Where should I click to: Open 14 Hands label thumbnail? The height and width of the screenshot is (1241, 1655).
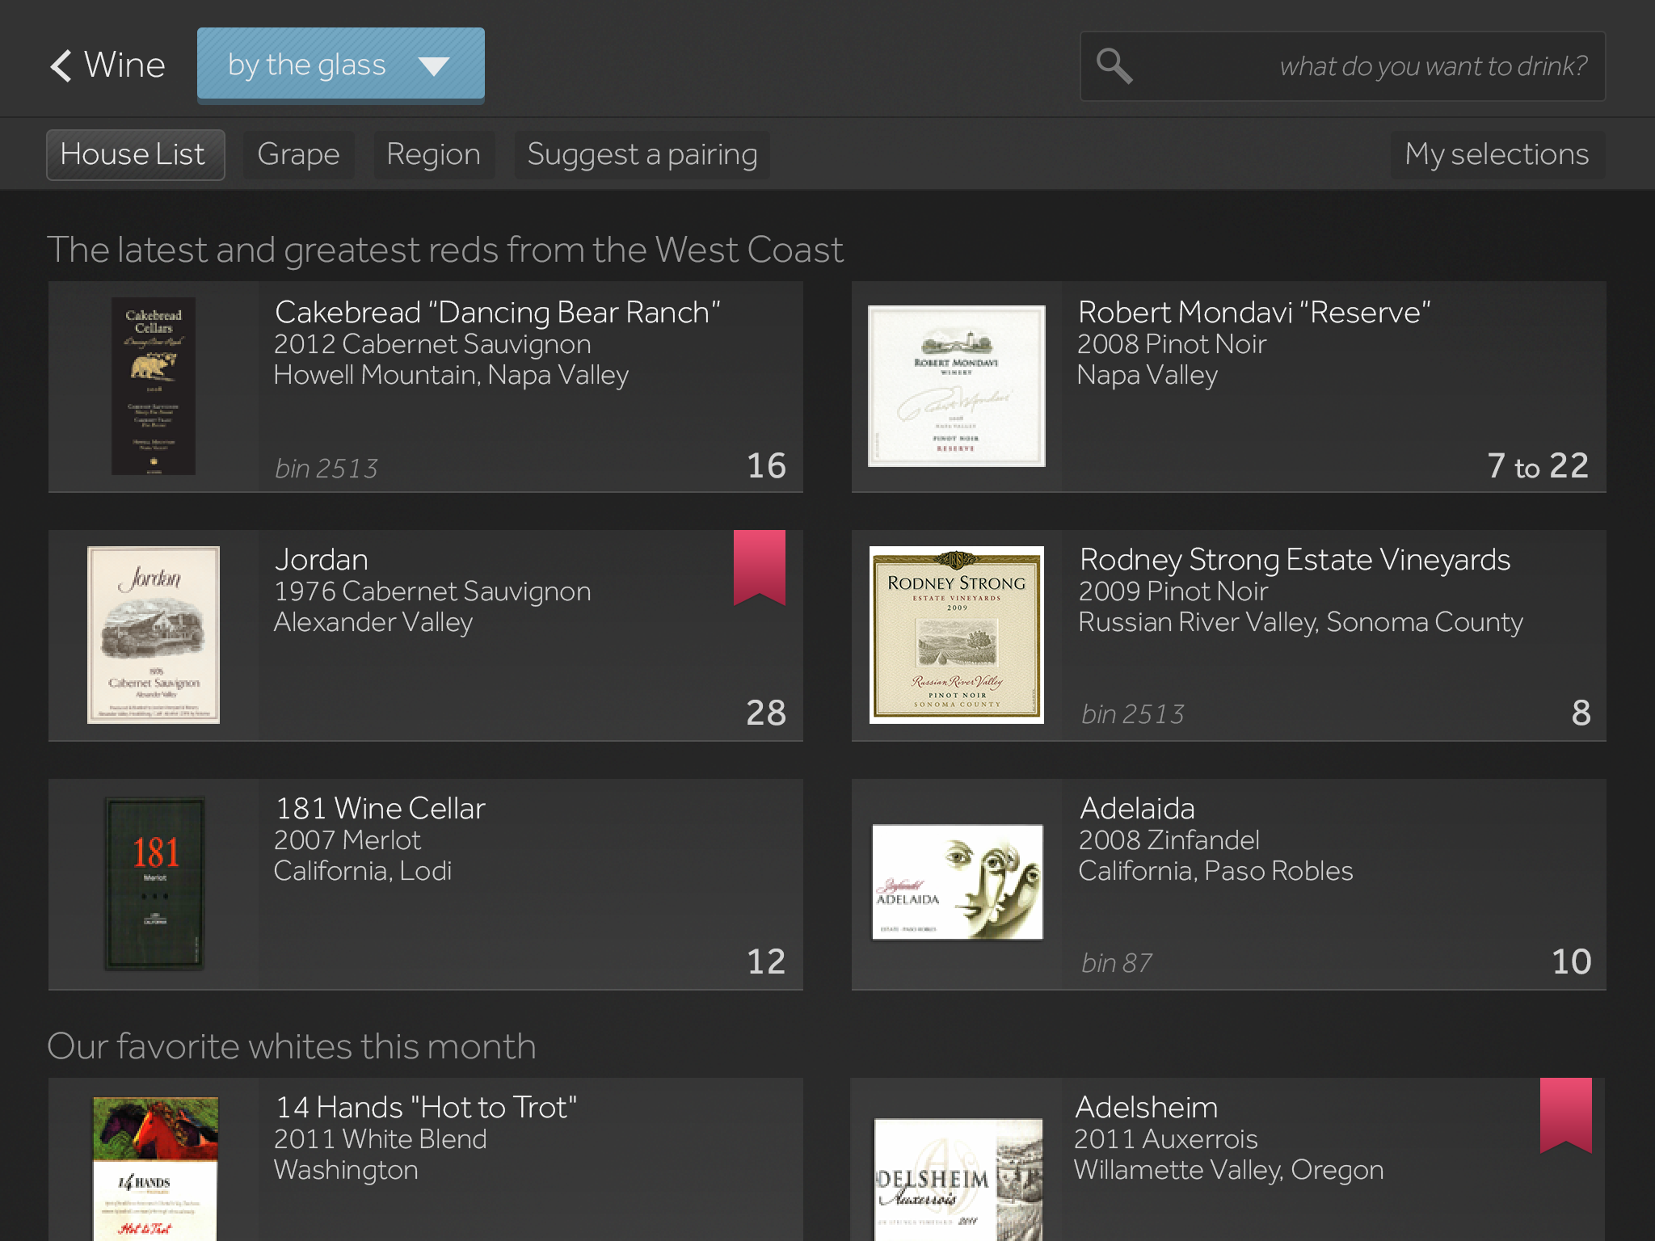pos(155,1168)
